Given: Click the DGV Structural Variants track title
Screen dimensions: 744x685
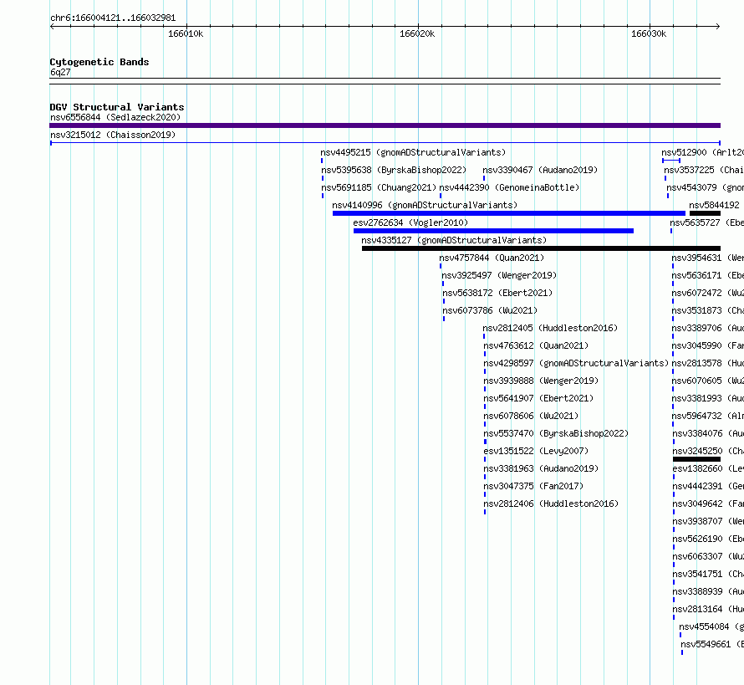Looking at the screenshot, I should click(x=117, y=107).
